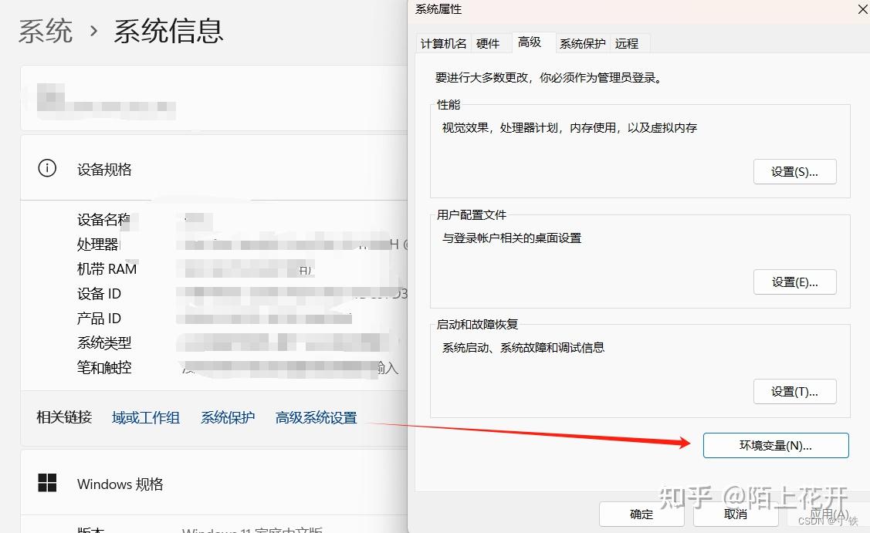This screenshot has width=870, height=533.
Task: Click 设置(E) under 用户配置文件
Action: pyautogui.click(x=794, y=282)
